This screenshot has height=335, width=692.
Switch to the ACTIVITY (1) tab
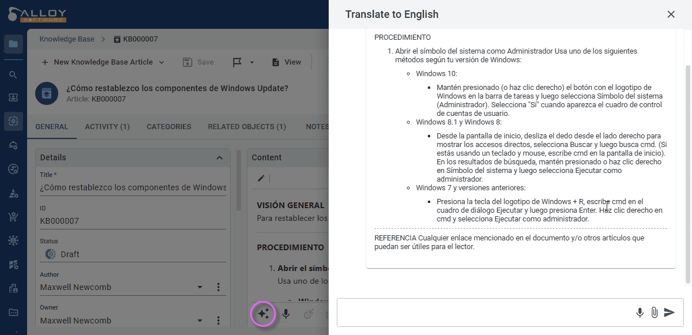coord(107,127)
